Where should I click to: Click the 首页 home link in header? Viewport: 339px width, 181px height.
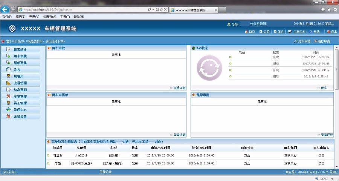[250, 32]
